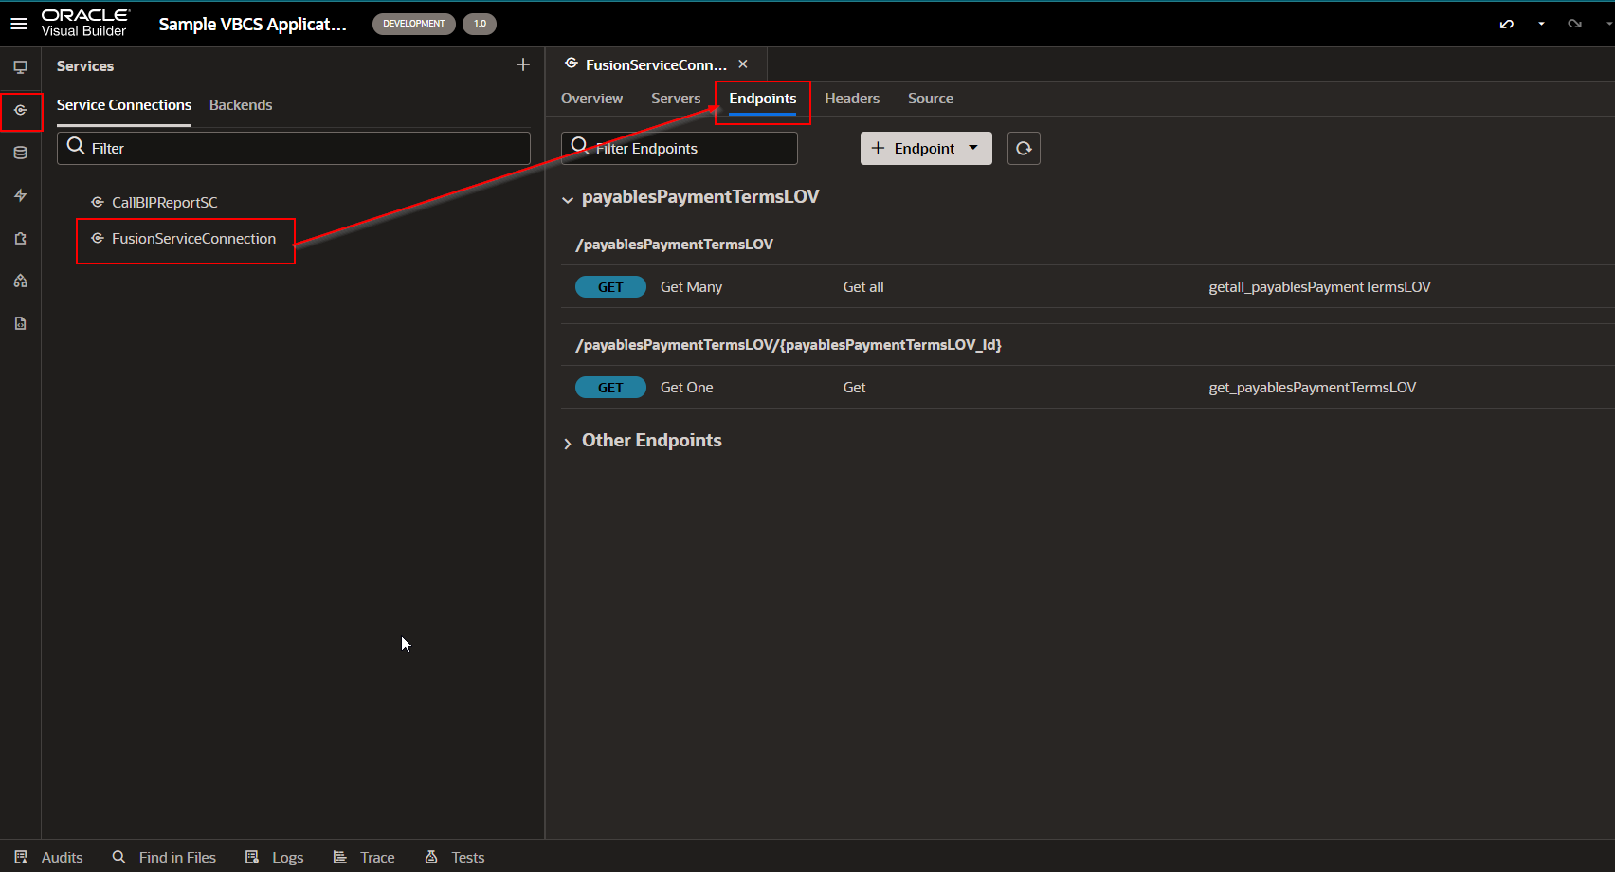Open get_payablesPaymentTermsLOV endpoint
Screen dimensions: 1615x872
click(1312, 388)
